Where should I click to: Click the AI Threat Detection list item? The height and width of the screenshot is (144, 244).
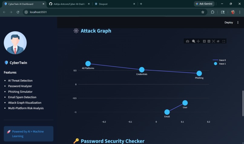point(20,81)
